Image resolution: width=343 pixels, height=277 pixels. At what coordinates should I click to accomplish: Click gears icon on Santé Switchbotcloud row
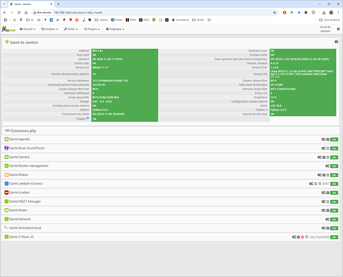point(324,228)
